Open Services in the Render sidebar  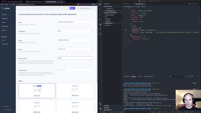(x=4, y=15)
